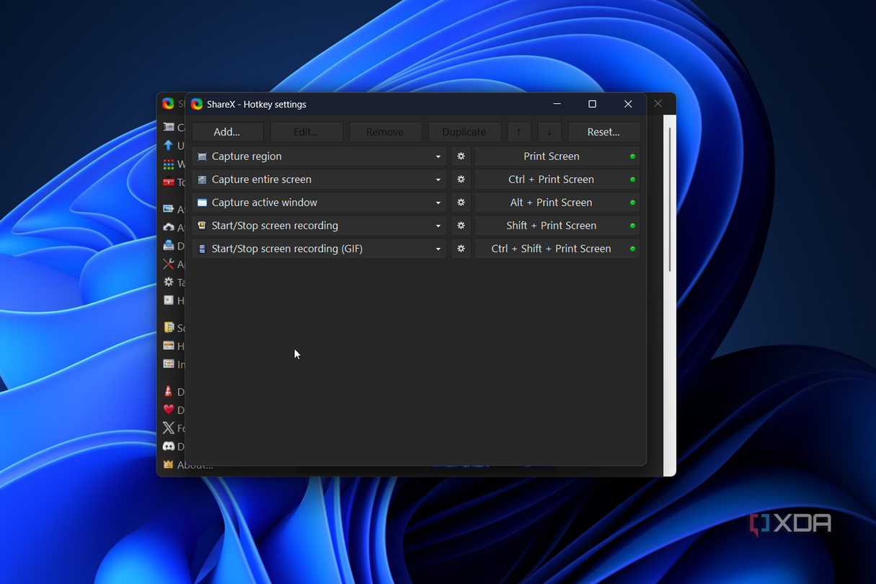
Task: Change the Shift + Print Screen hotkey
Action: (557, 226)
